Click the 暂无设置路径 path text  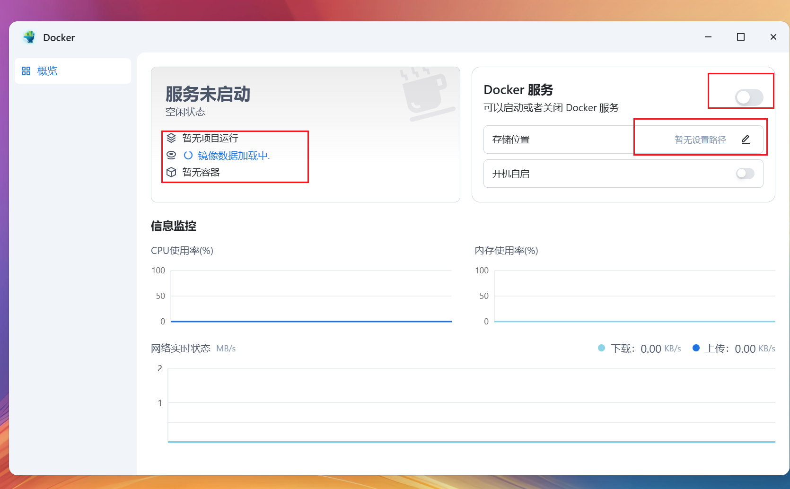pos(700,140)
